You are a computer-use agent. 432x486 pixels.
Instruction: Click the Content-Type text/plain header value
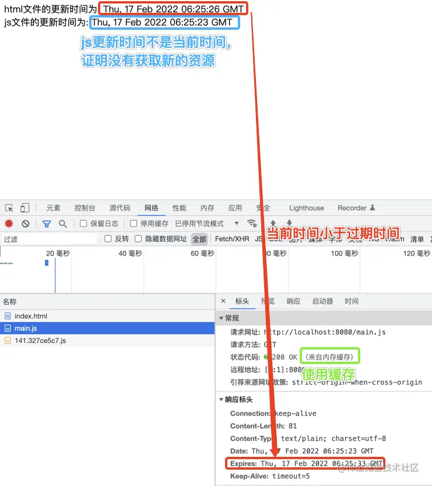pyautogui.click(x=333, y=439)
